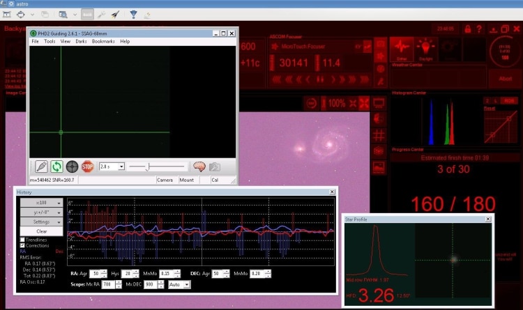The width and height of the screenshot is (523, 310).
Task: Click the red fit-to-screen arrows icon
Action: coord(364,103)
